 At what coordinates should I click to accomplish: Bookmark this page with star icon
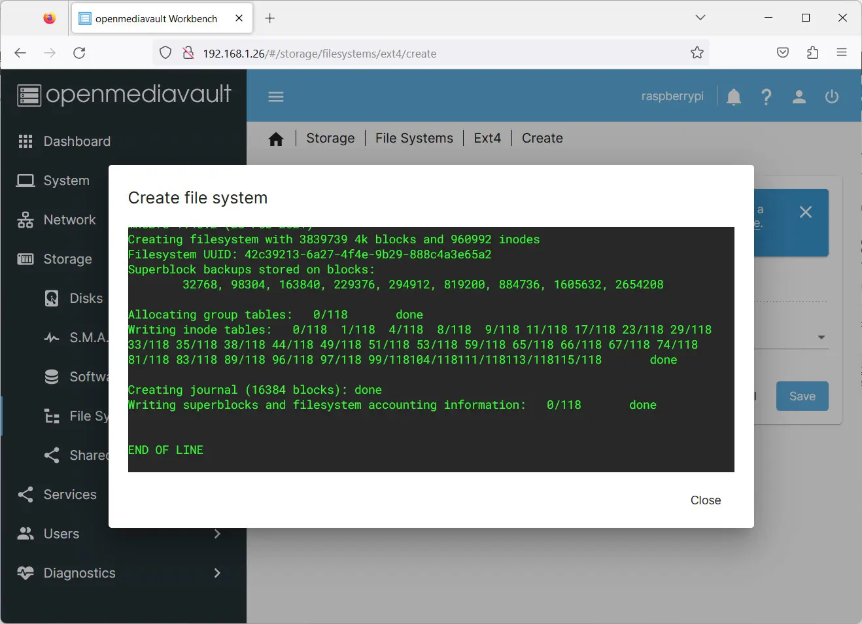(x=697, y=53)
